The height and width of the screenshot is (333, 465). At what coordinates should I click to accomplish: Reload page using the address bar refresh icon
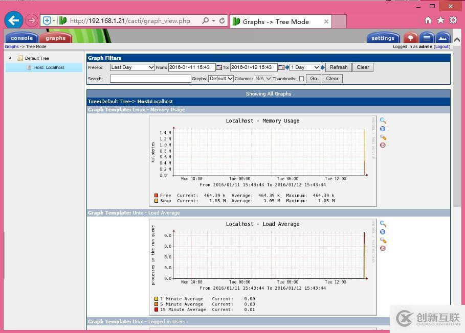222,21
